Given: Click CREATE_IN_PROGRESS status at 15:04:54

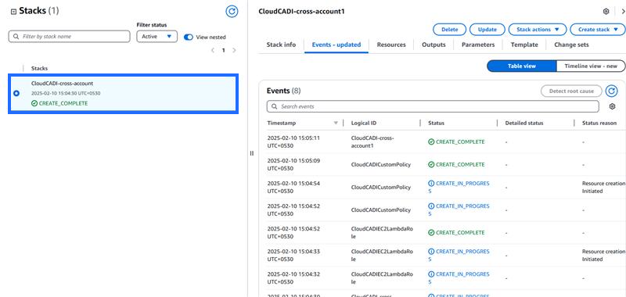Looking at the screenshot, I should pyautogui.click(x=459, y=187).
